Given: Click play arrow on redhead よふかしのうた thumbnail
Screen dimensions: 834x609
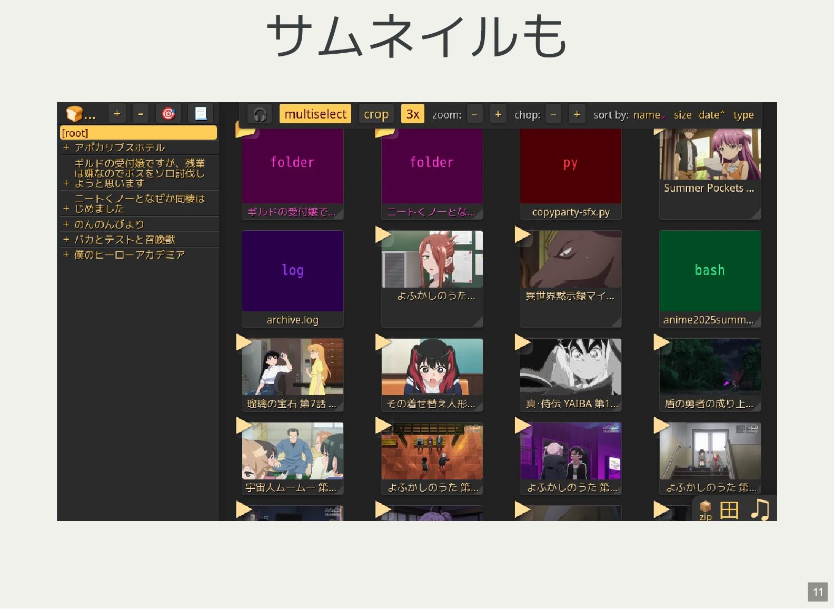Looking at the screenshot, I should click(383, 234).
